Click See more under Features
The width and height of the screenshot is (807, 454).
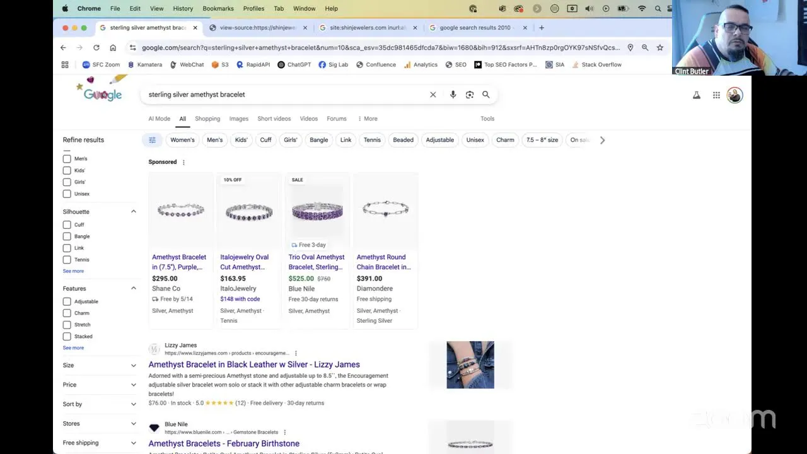tap(73, 348)
